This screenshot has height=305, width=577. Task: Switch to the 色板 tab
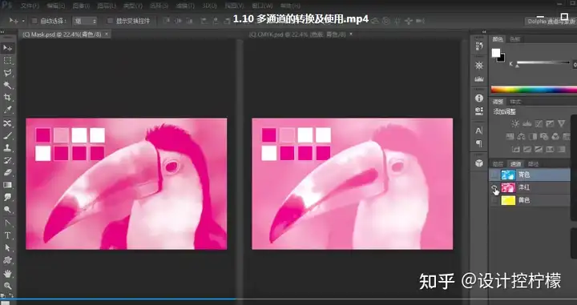515,39
